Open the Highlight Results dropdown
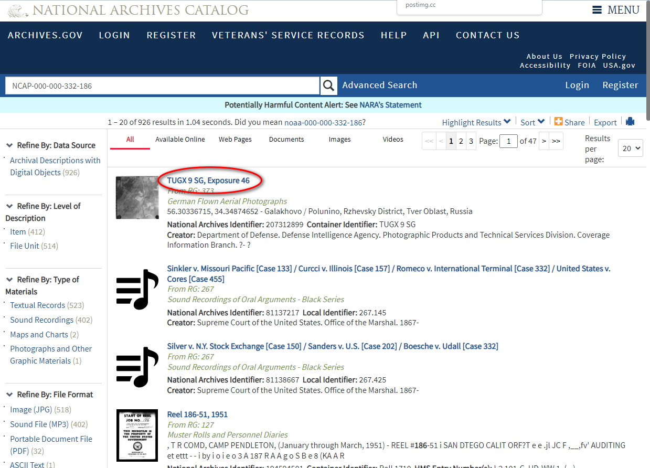650x468 pixels. point(476,122)
